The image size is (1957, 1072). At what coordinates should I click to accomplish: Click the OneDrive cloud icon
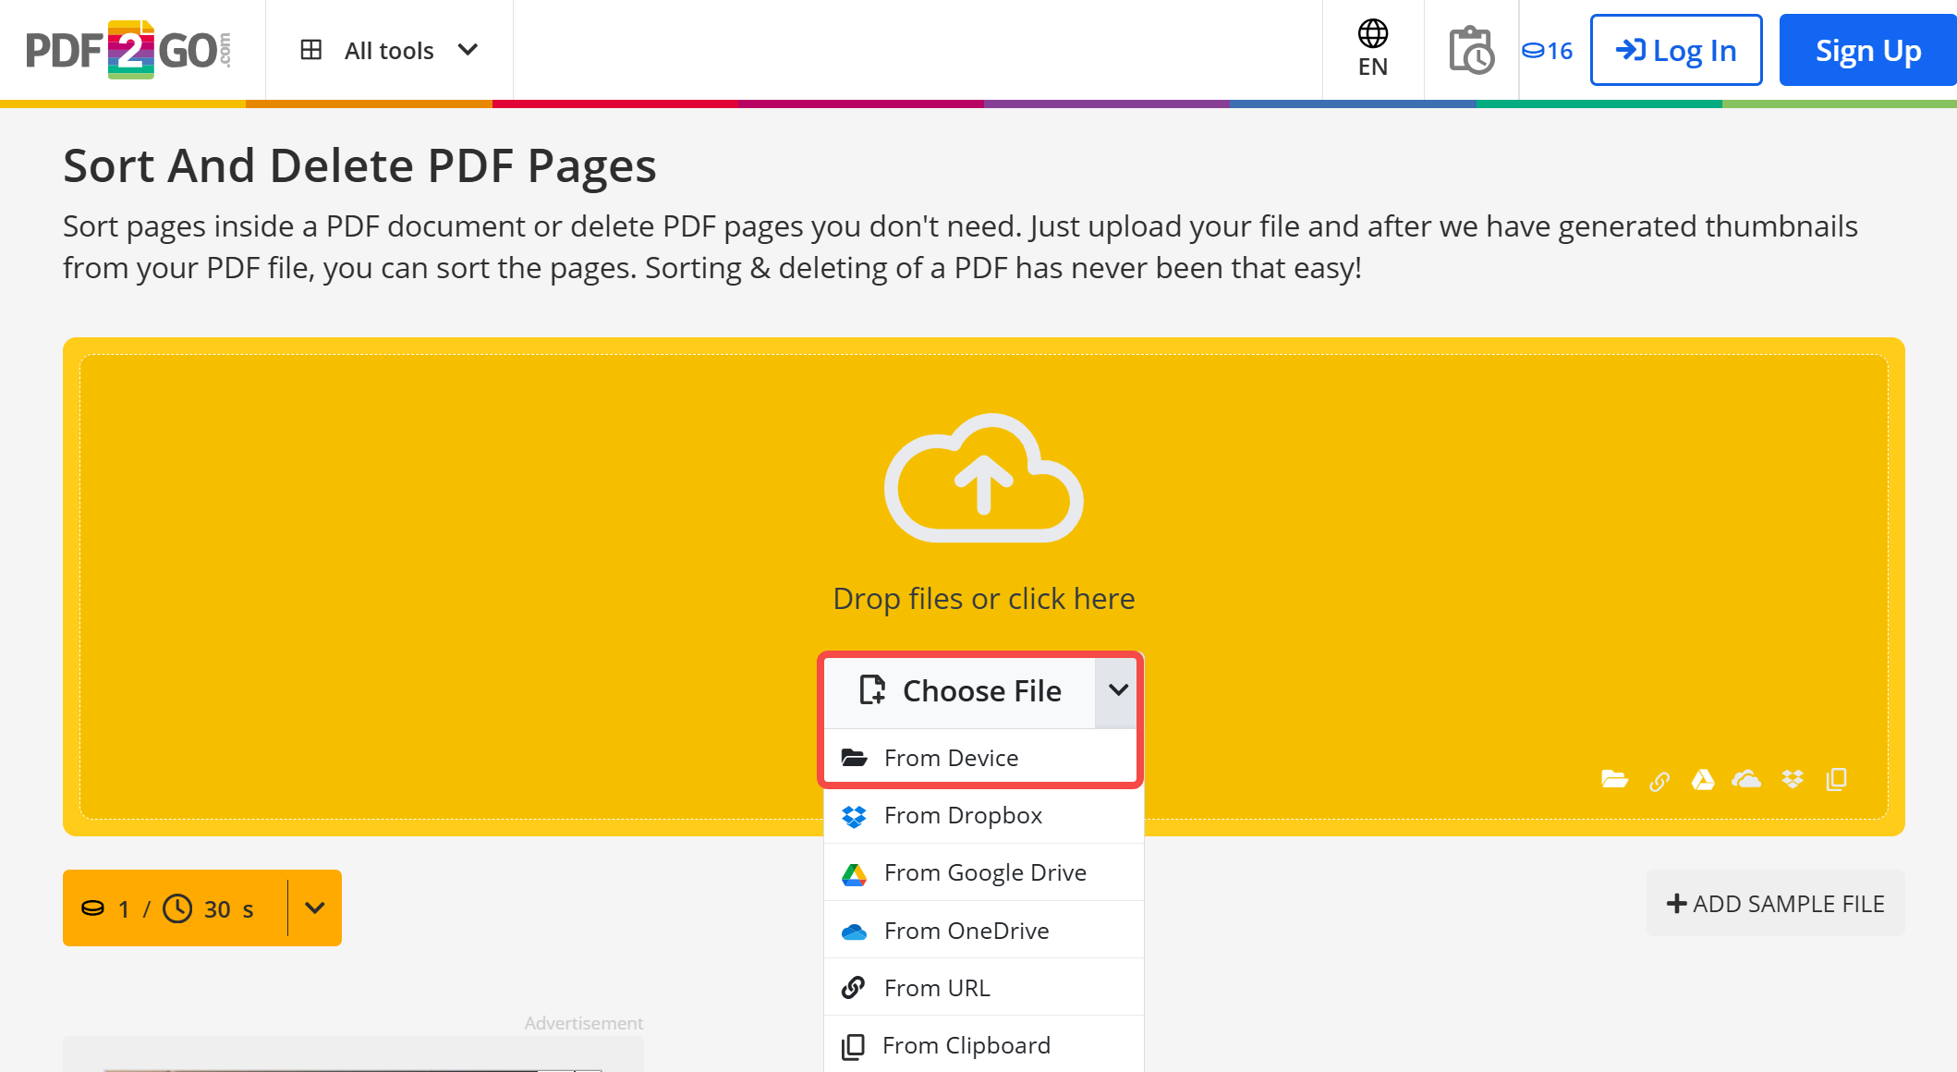(x=1747, y=779)
